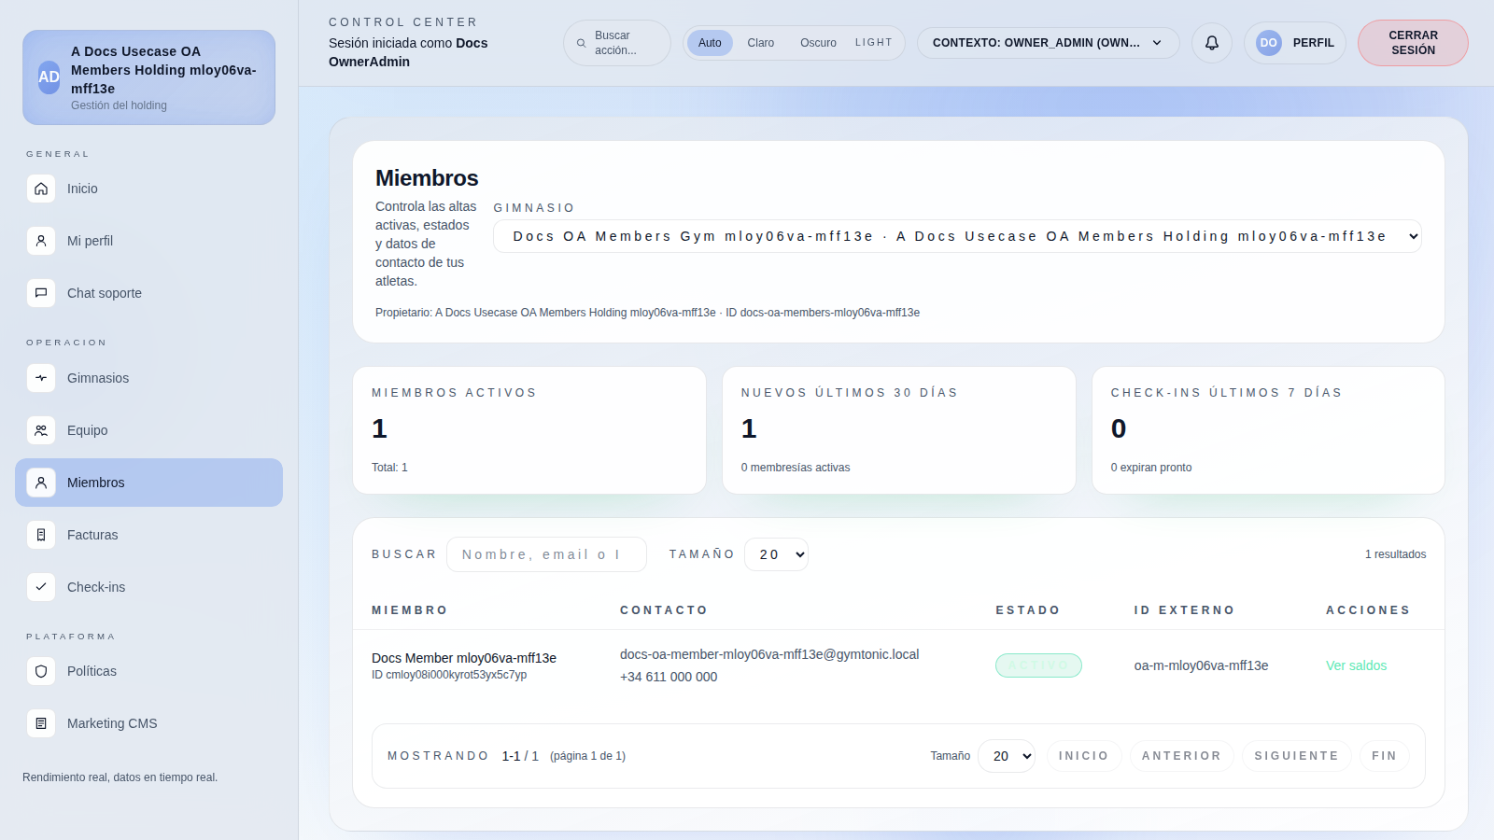Open Facturas using the invoice icon
The height and width of the screenshot is (840, 1494).
tap(41, 535)
